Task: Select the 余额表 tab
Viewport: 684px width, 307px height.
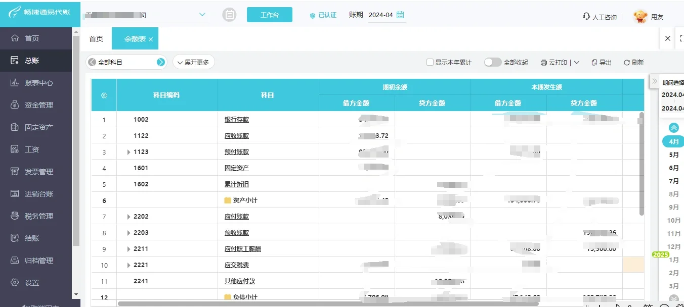Action: (132, 38)
